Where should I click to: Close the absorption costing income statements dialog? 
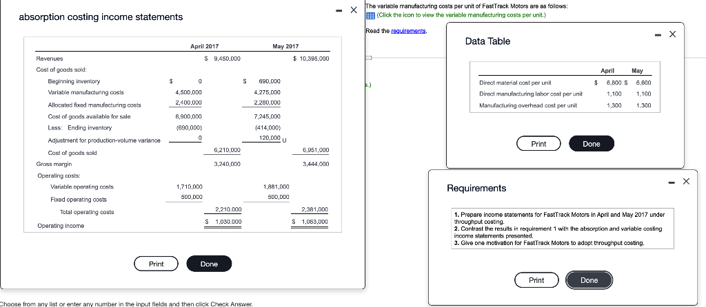354,10
